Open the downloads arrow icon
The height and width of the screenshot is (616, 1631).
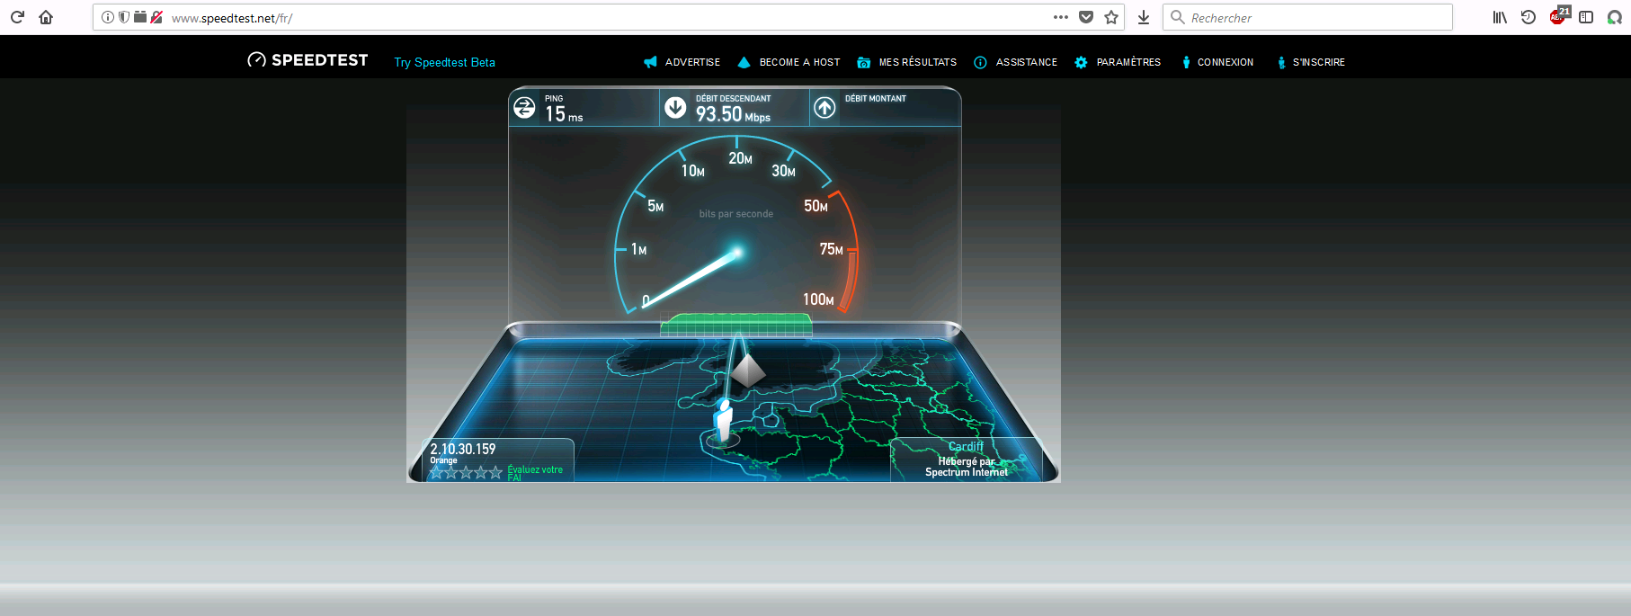[x=1144, y=17]
